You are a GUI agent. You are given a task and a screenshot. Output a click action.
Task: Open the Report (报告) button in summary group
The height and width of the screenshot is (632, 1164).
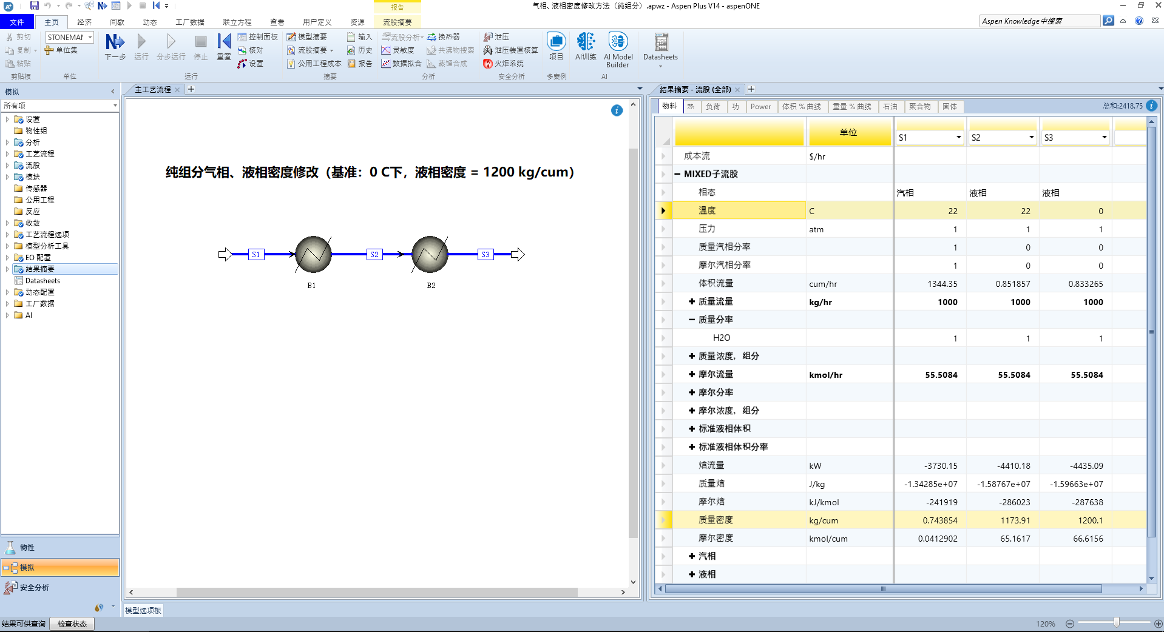359,64
